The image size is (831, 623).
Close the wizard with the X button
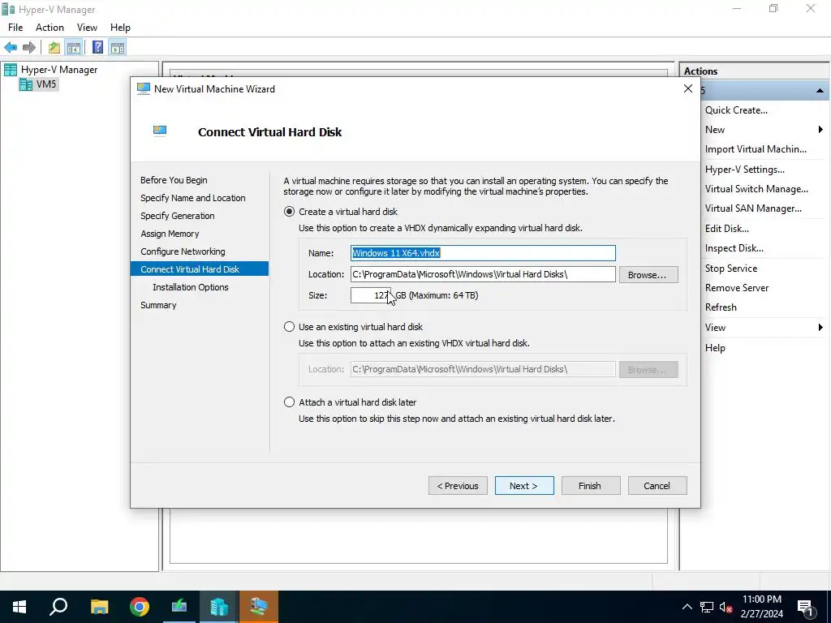tap(688, 89)
